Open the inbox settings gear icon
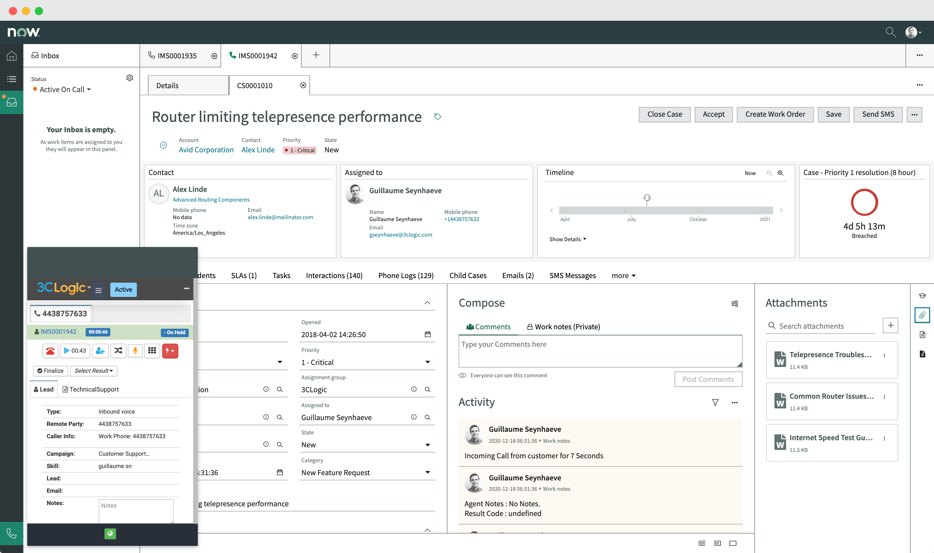This screenshot has width=934, height=553. tap(130, 78)
